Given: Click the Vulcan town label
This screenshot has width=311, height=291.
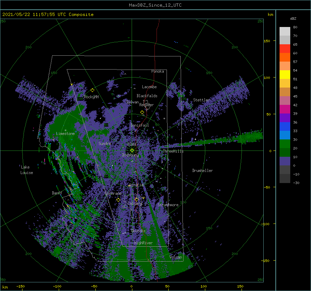Looking at the screenshot, I should click(x=176, y=257).
